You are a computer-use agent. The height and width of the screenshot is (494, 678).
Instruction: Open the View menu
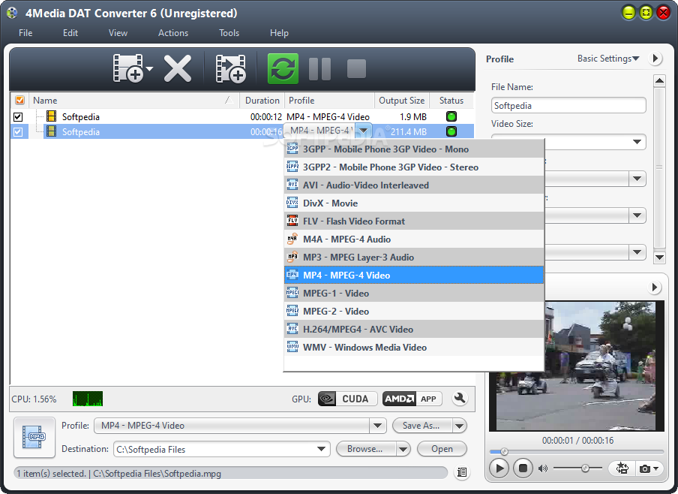click(x=118, y=33)
